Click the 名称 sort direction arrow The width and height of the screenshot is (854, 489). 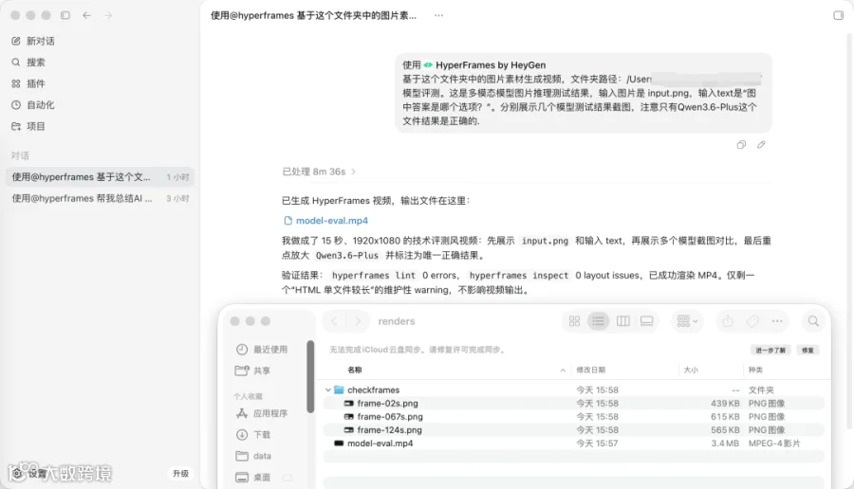pos(563,370)
